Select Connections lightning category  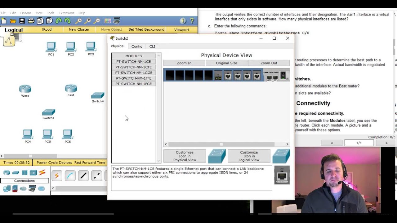click(x=42, y=173)
